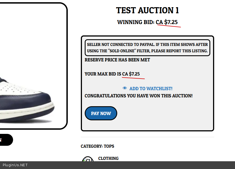Click the red underline beneath max bid amount
This screenshot has height=169, width=235.
point(133,78)
